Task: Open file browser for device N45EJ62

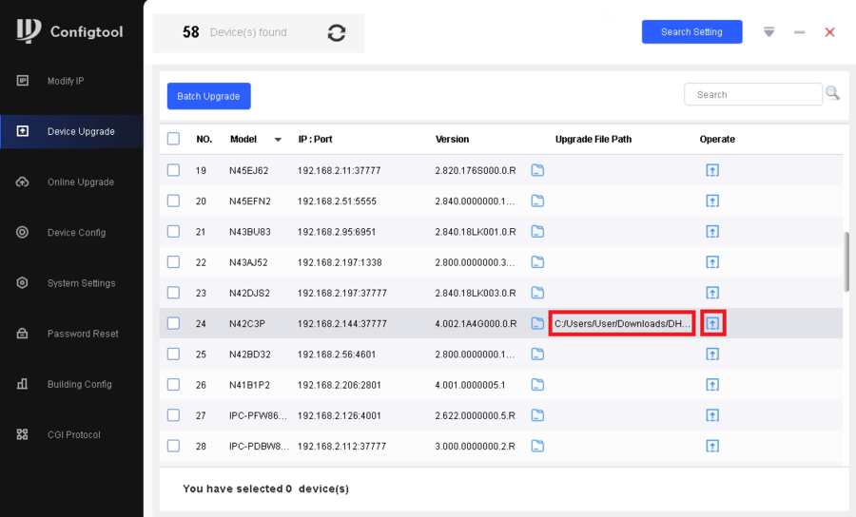Action: point(537,170)
